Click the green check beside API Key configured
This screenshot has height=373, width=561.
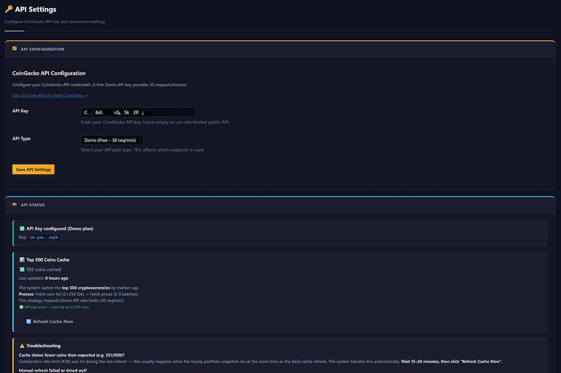point(22,229)
